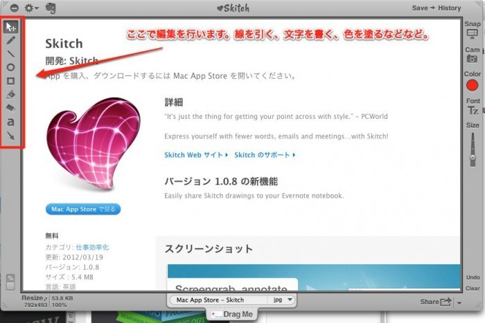Screen dimensions: 485x323
Task: Click the Resize control
Action: [x=34, y=298]
